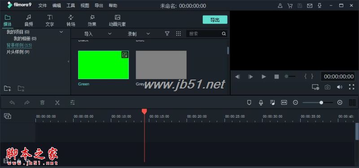Image resolution: width=359 pixels, height=168 pixels.
Task: Click the split scissors icon
Action: click(x=57, y=103)
